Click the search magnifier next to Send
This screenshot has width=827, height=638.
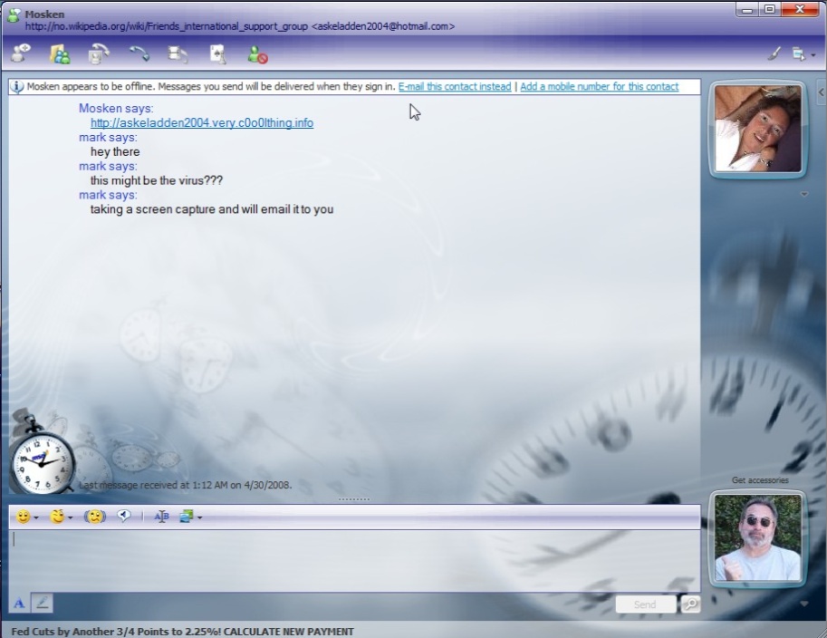pyautogui.click(x=690, y=604)
